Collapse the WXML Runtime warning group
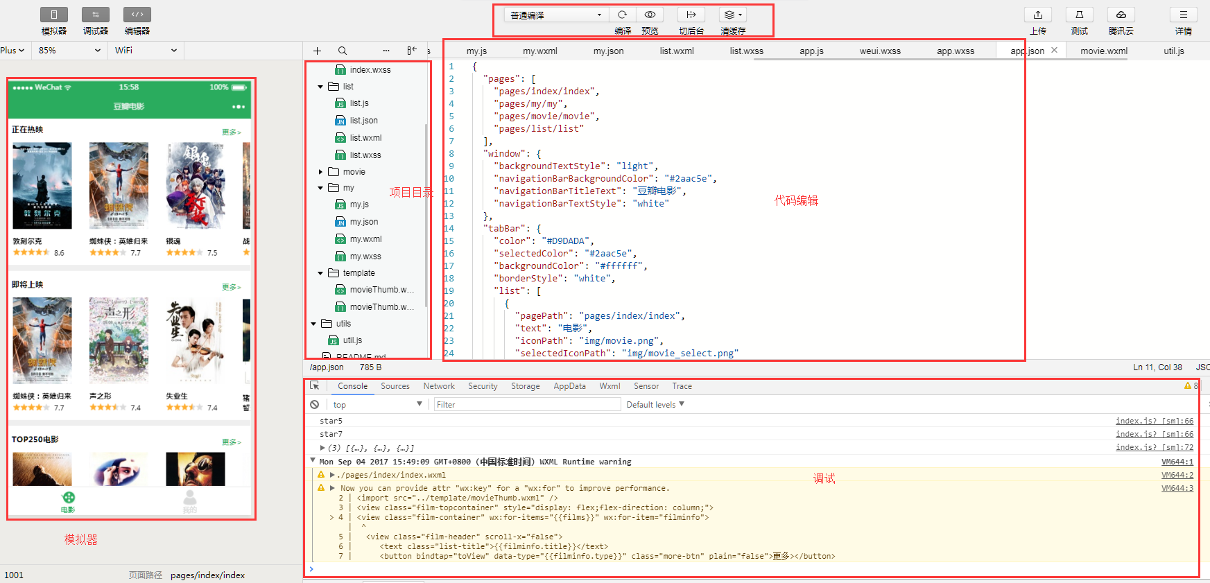 [313, 461]
